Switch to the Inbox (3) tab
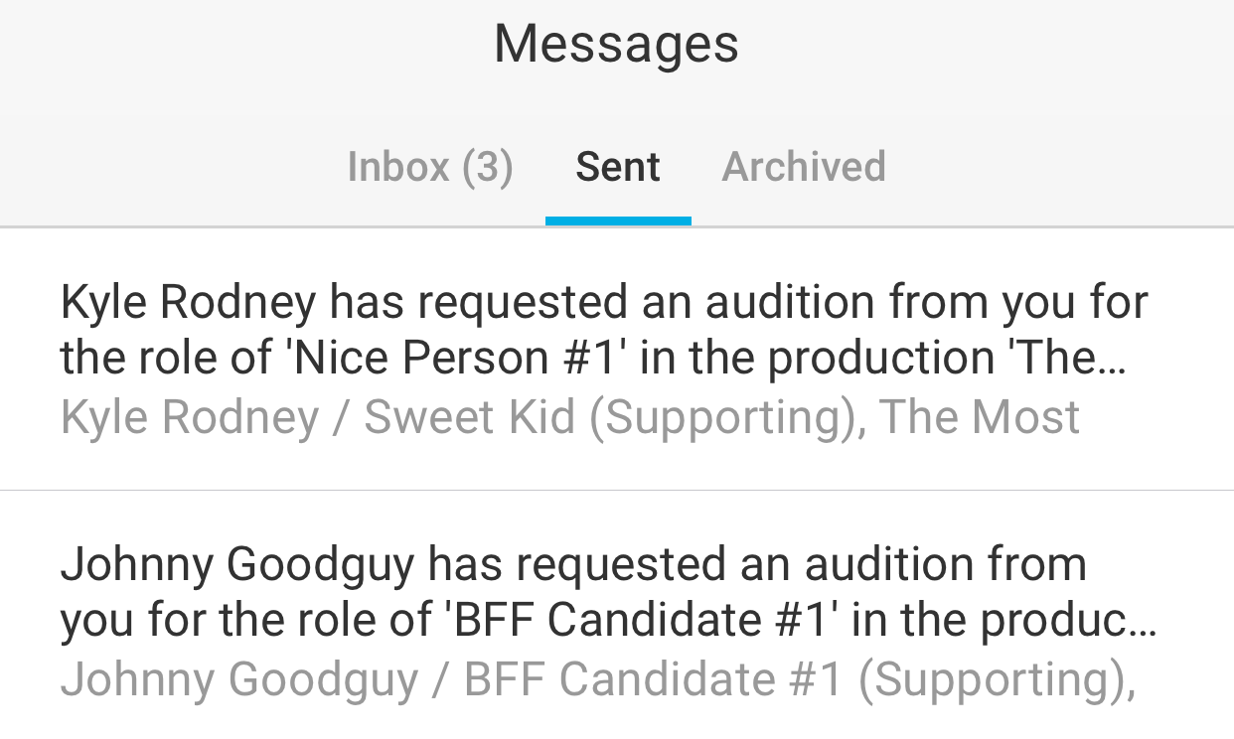The image size is (1234, 739). [429, 167]
